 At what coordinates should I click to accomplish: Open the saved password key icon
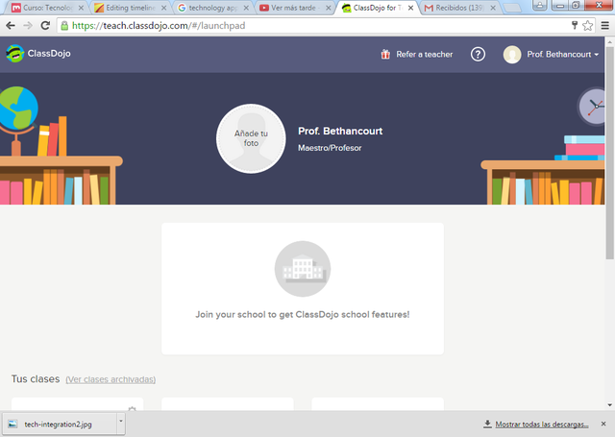pyautogui.click(x=575, y=26)
